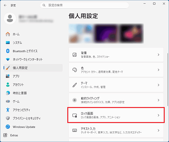Viewport: 169px width, 142px height.
Task: Click the アカウント person icon
Action: (x=8, y=85)
